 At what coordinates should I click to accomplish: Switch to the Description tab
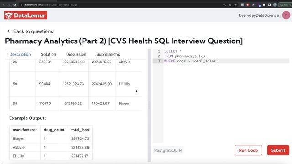click(x=20, y=54)
